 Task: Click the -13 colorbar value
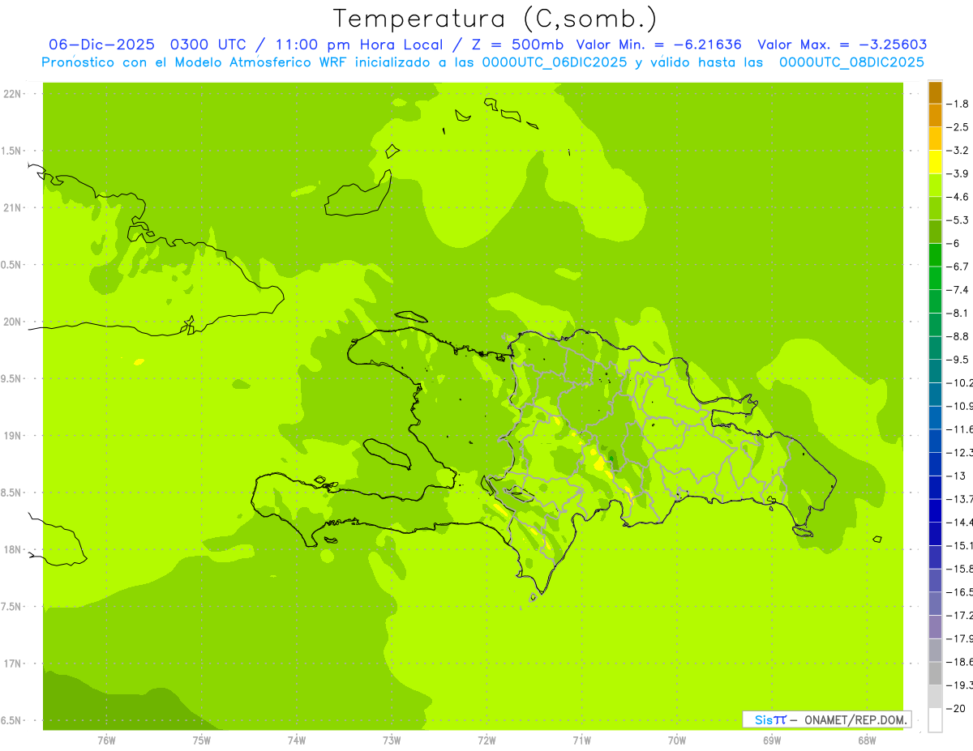pos(956,476)
